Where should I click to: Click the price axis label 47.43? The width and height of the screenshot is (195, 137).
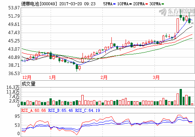[14, 33]
